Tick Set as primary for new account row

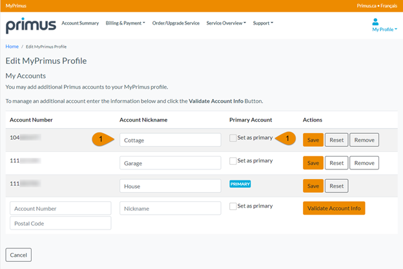pyautogui.click(x=233, y=206)
